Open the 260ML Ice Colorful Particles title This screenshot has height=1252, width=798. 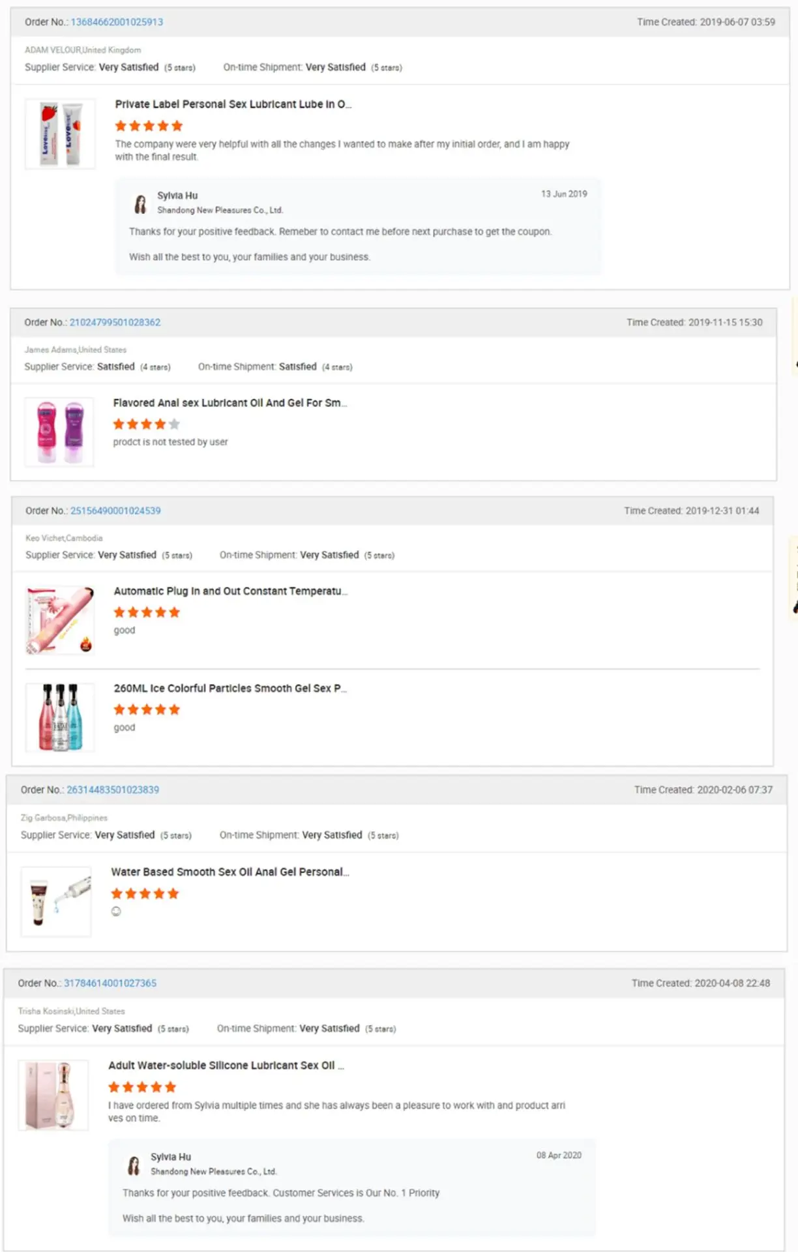point(229,689)
